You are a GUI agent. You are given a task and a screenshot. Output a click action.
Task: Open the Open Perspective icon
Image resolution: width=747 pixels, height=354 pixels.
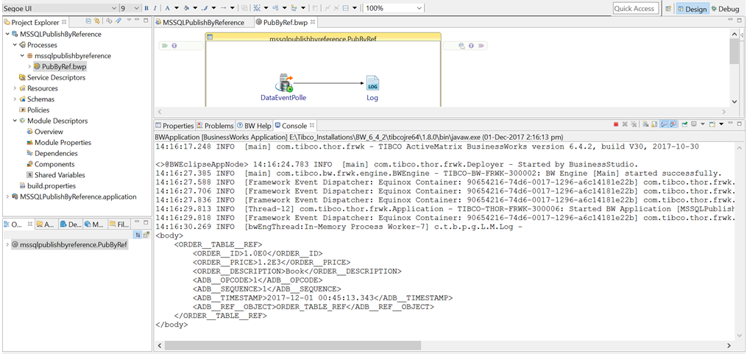pos(669,9)
